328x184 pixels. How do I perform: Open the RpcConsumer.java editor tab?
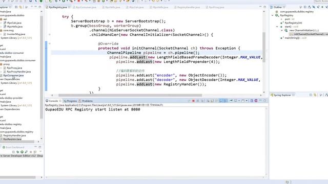86,7
